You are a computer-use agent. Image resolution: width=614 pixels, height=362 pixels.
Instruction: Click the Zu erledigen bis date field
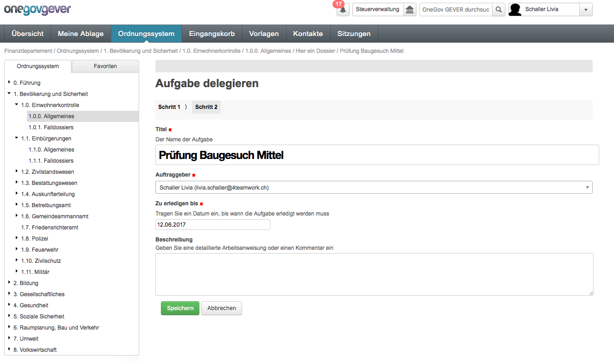pyautogui.click(x=213, y=224)
